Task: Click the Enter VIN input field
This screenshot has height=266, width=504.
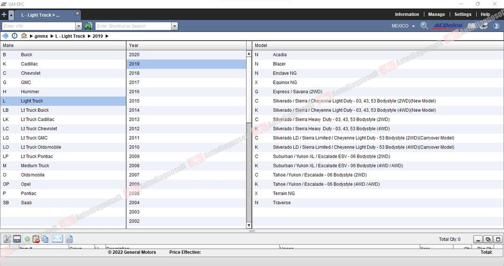Action: (x=39, y=26)
